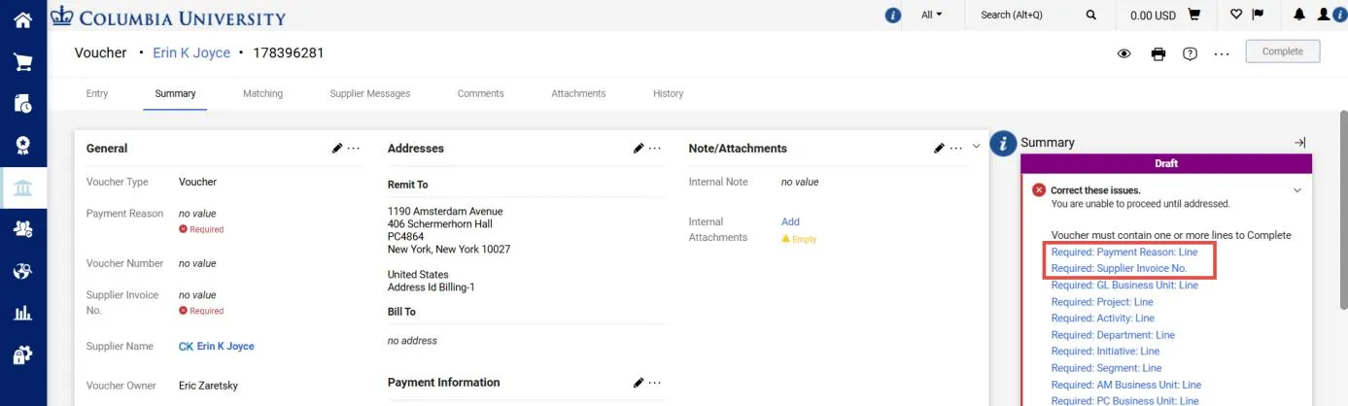1348x406 pixels.
Task: Click the Complete button
Action: point(1282,51)
